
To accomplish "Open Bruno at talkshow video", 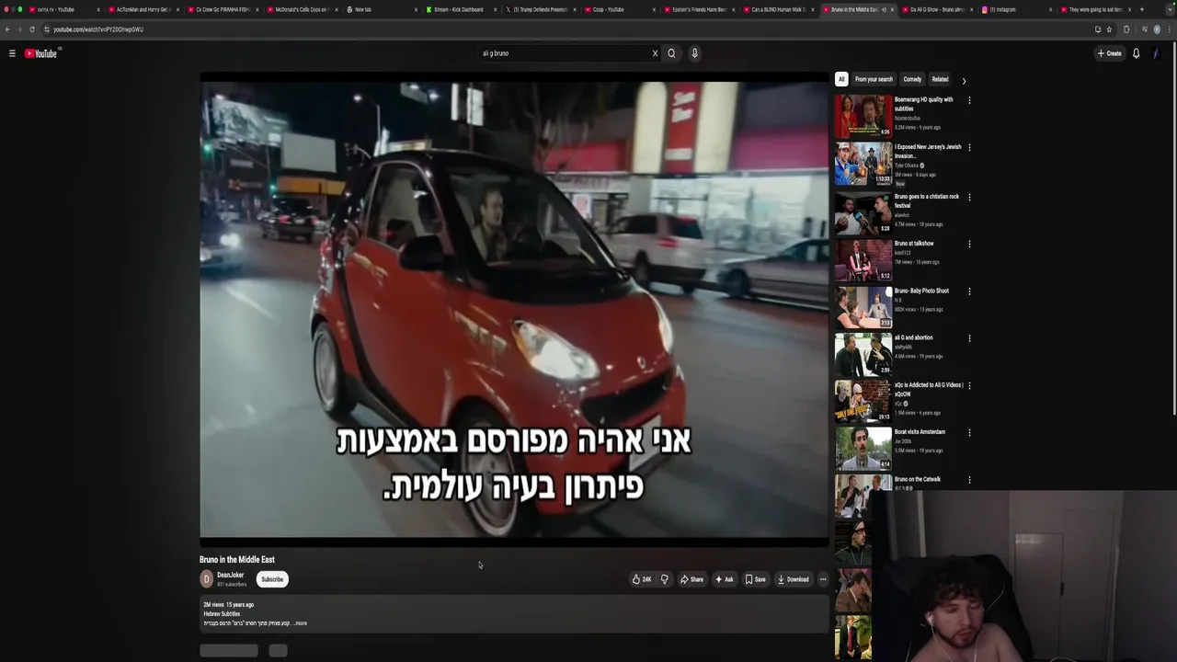I will pyautogui.click(x=914, y=244).
